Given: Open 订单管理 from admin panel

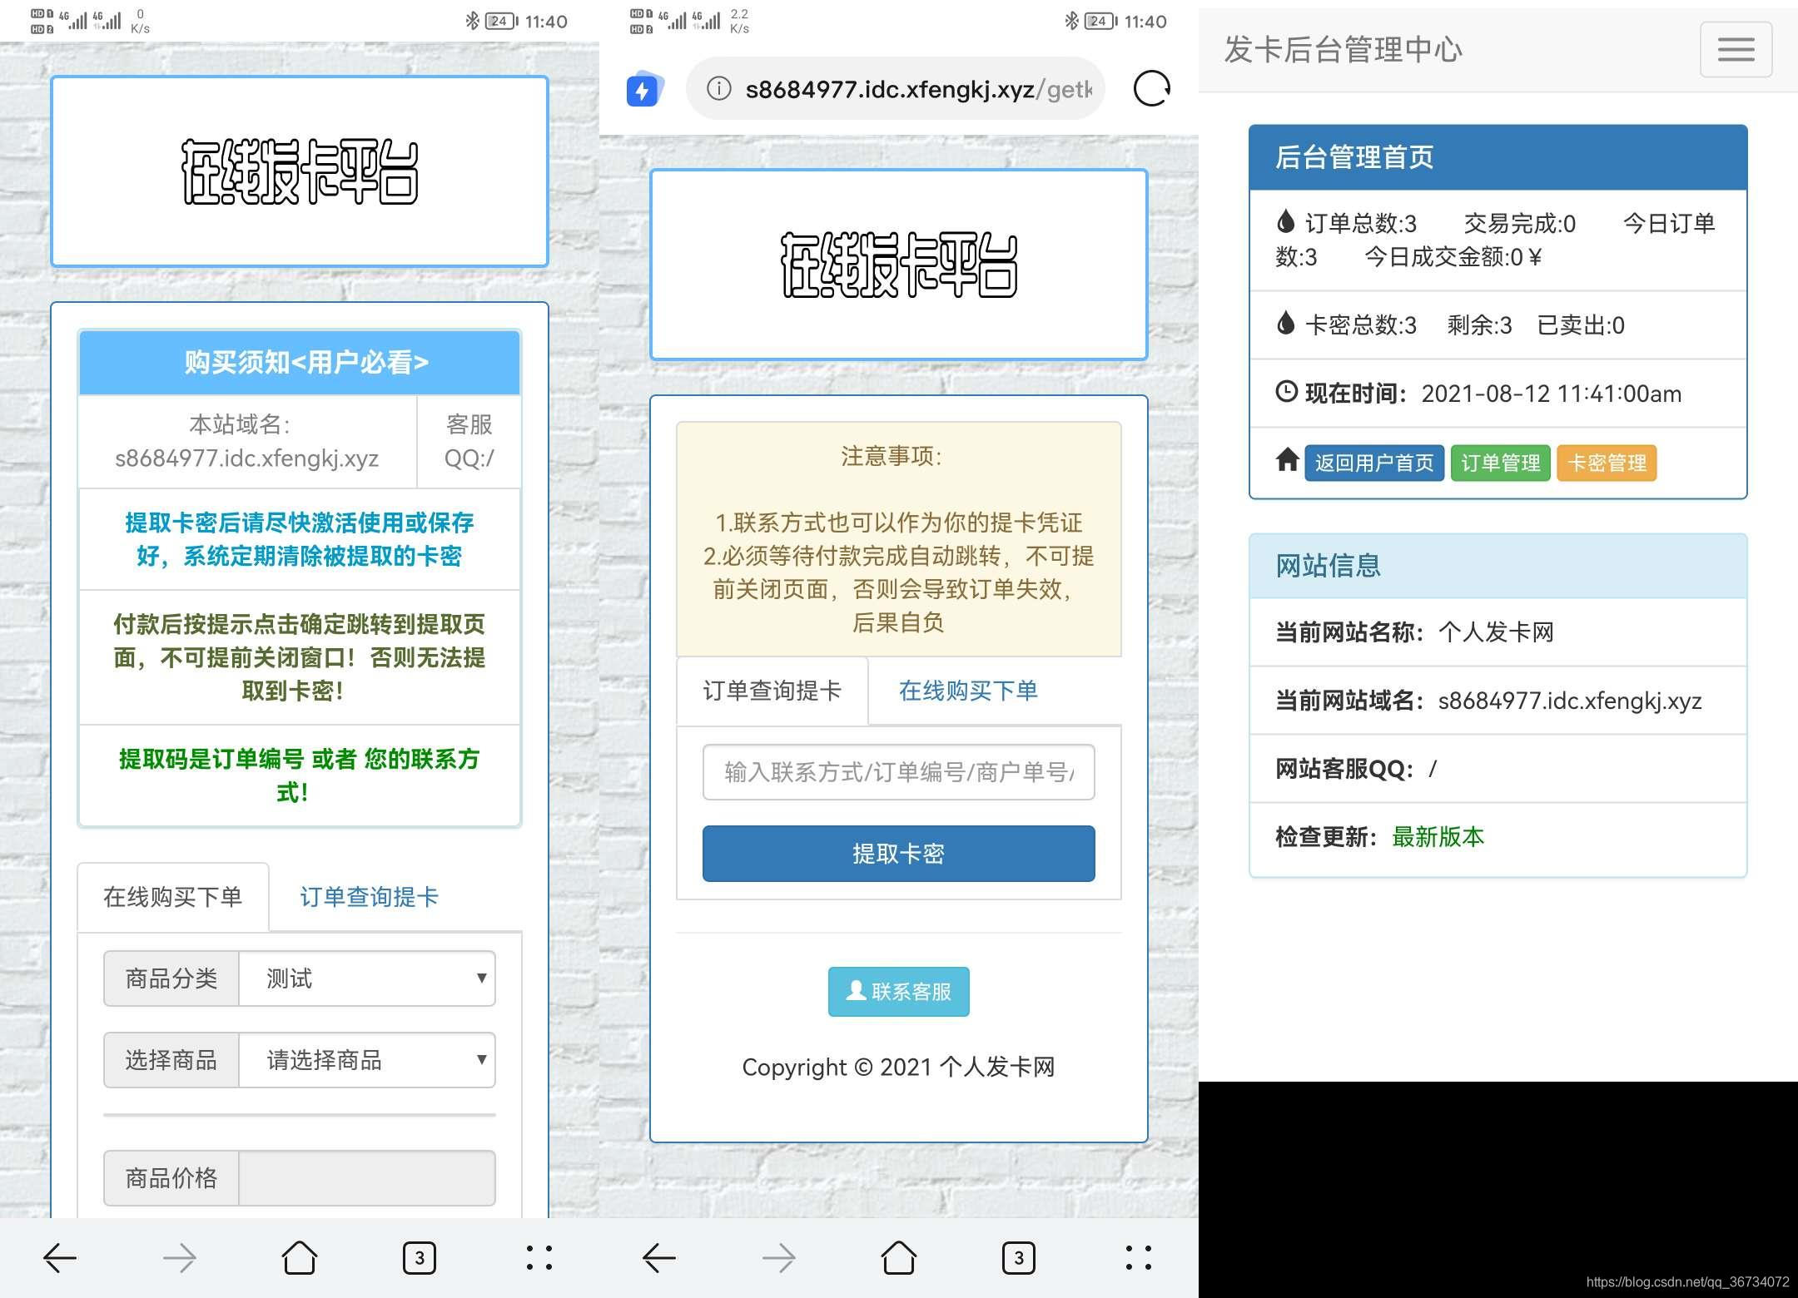Looking at the screenshot, I should [1500, 463].
